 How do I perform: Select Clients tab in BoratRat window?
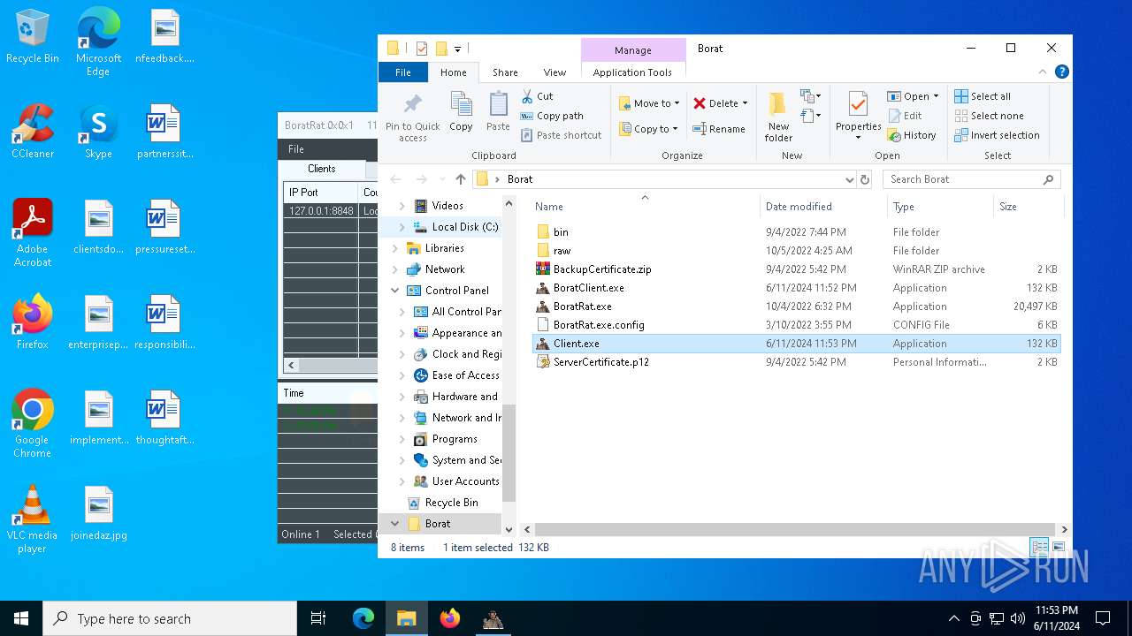pyautogui.click(x=322, y=169)
